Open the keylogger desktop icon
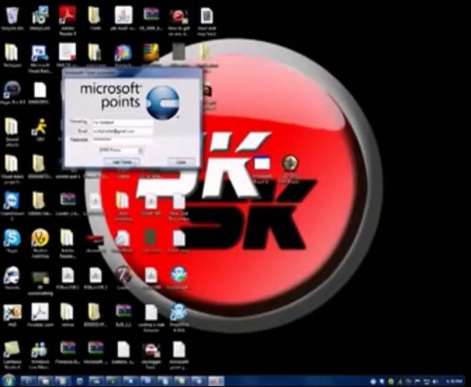This screenshot has height=387, width=471. (151, 355)
